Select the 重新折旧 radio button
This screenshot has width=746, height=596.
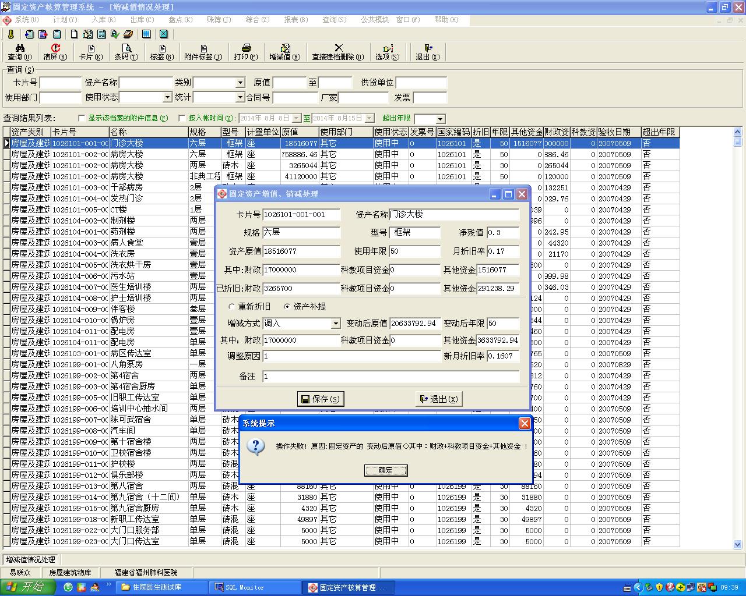click(232, 307)
